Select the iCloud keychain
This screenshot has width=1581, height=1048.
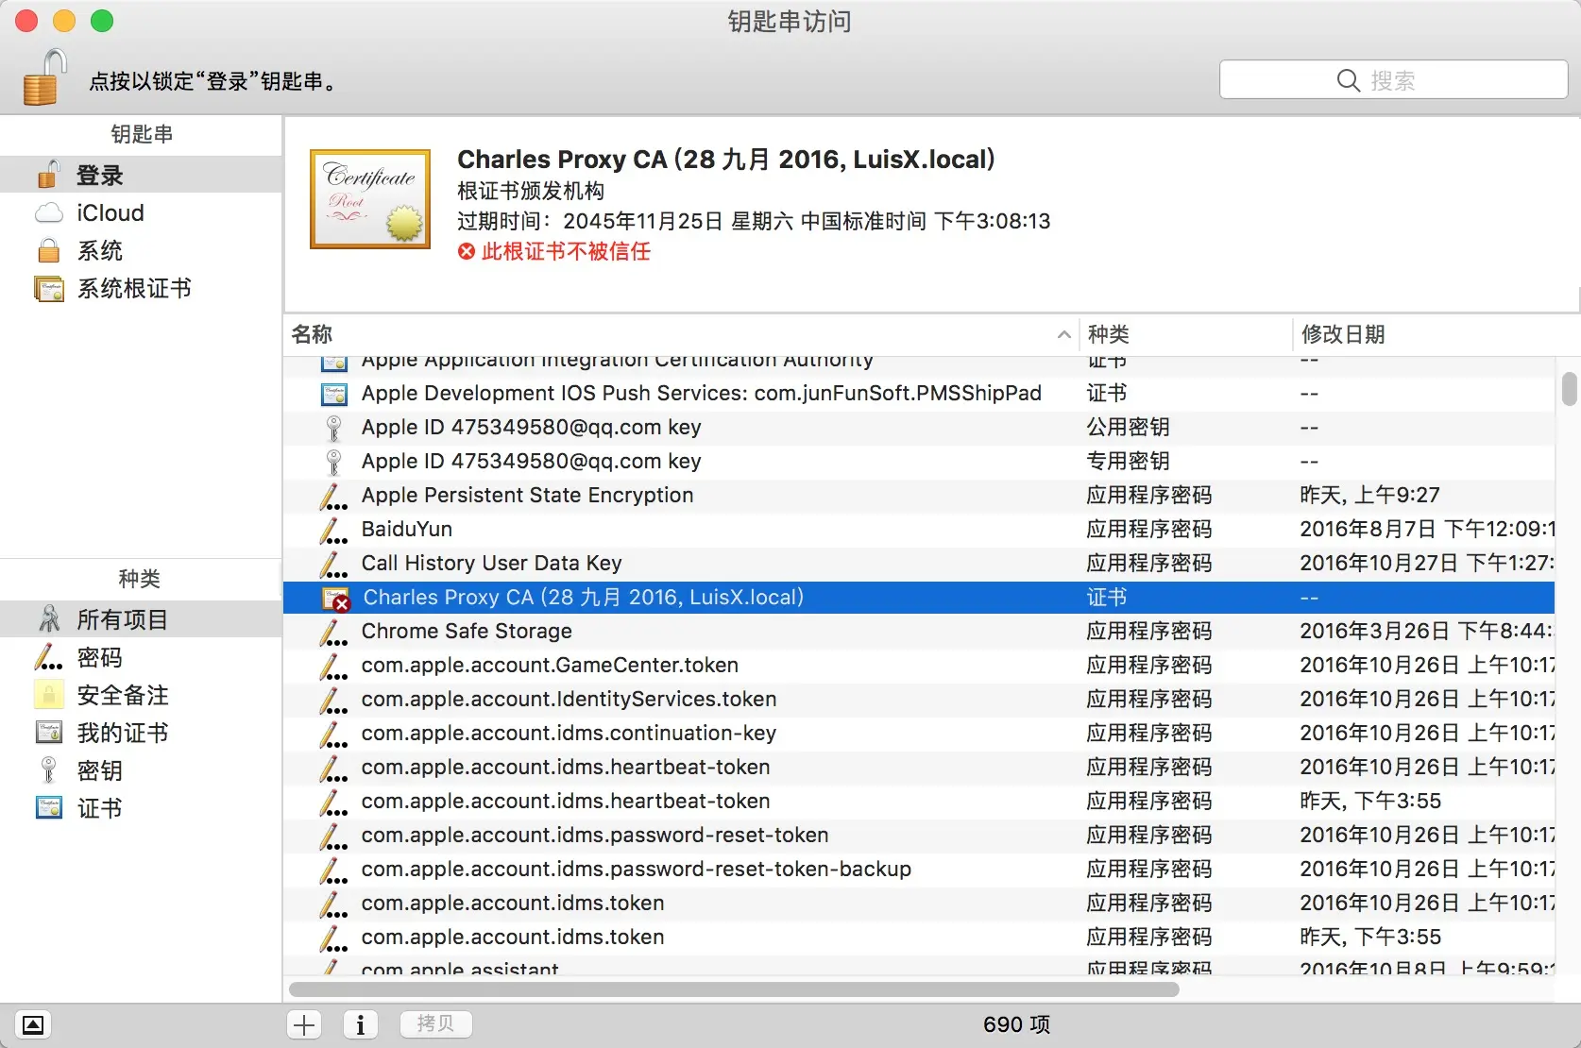(142, 212)
